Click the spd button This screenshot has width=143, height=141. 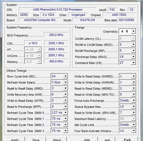[x=108, y=139]
